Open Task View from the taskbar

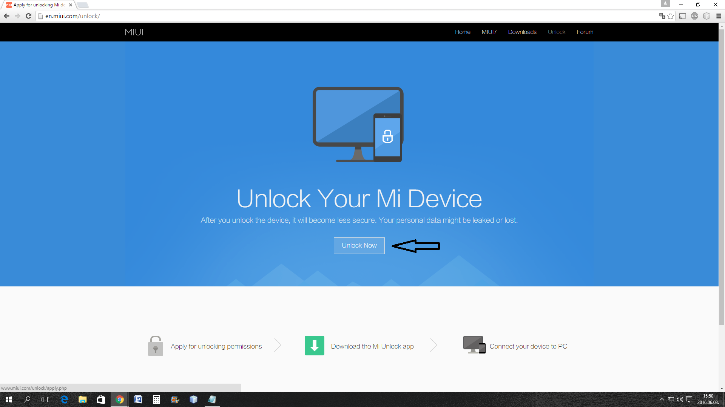click(x=45, y=399)
